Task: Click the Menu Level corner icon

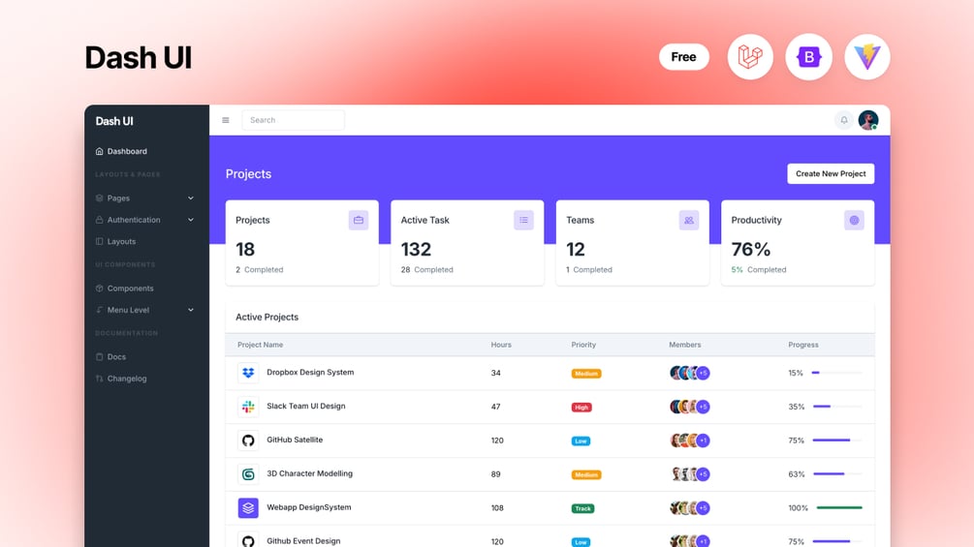Action: pos(100,310)
